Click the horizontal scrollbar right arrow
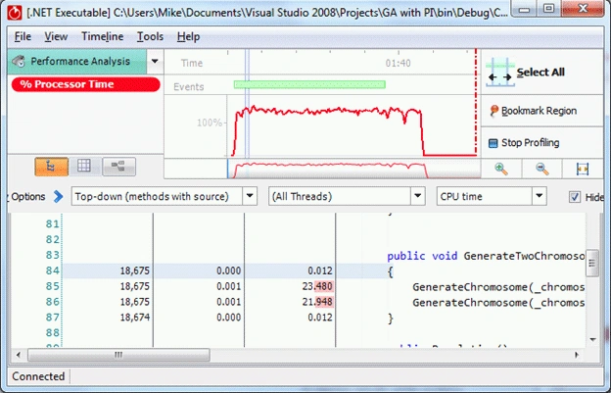 pyautogui.click(x=577, y=355)
